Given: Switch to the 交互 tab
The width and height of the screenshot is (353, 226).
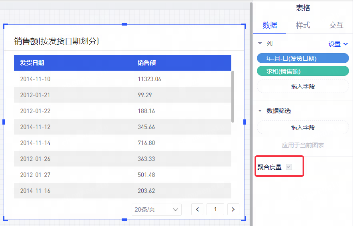Looking at the screenshot, I should 336,25.
